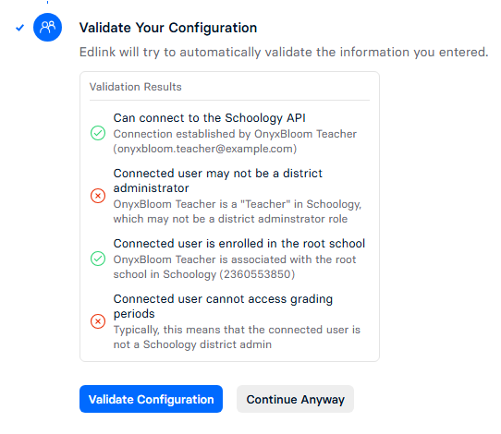The image size is (501, 434).
Task: Click the blue users step icon
Action: pos(47,27)
